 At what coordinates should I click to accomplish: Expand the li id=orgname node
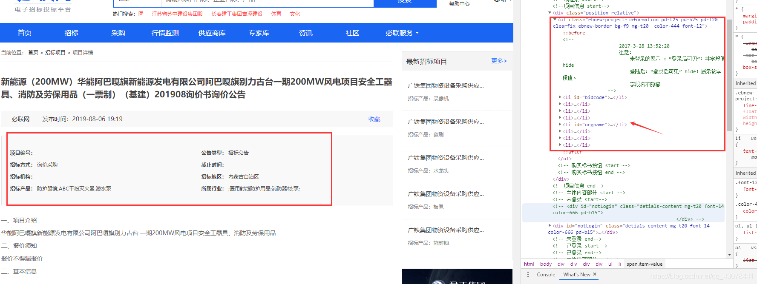pos(560,125)
